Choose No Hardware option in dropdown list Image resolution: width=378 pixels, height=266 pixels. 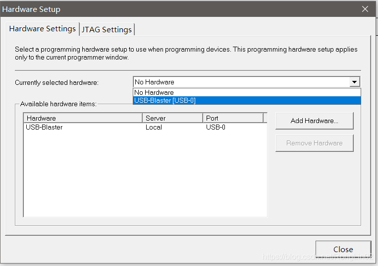pos(247,92)
